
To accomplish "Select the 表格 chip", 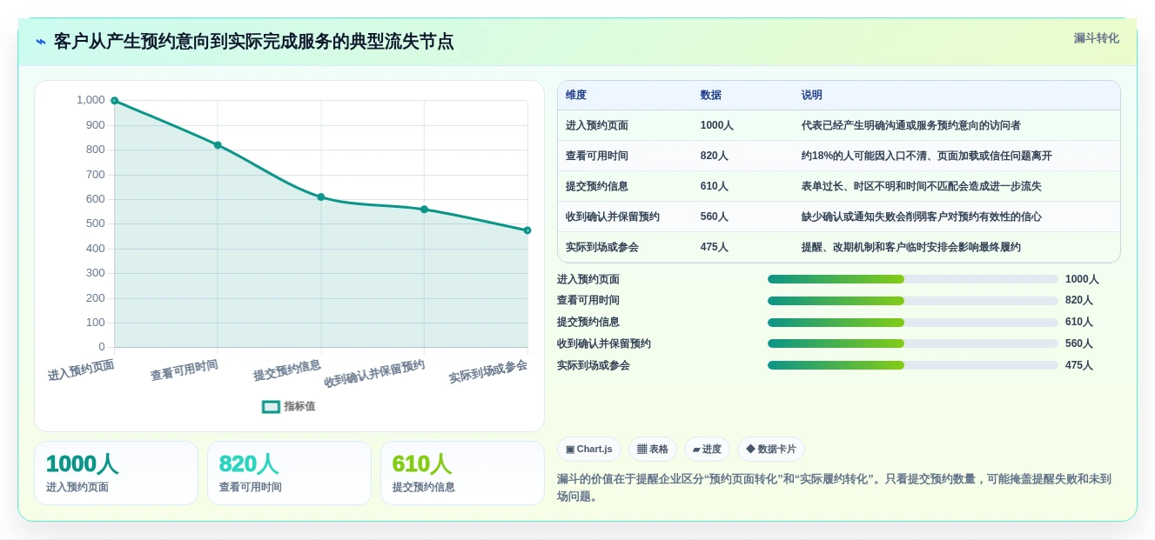I will [x=653, y=450].
